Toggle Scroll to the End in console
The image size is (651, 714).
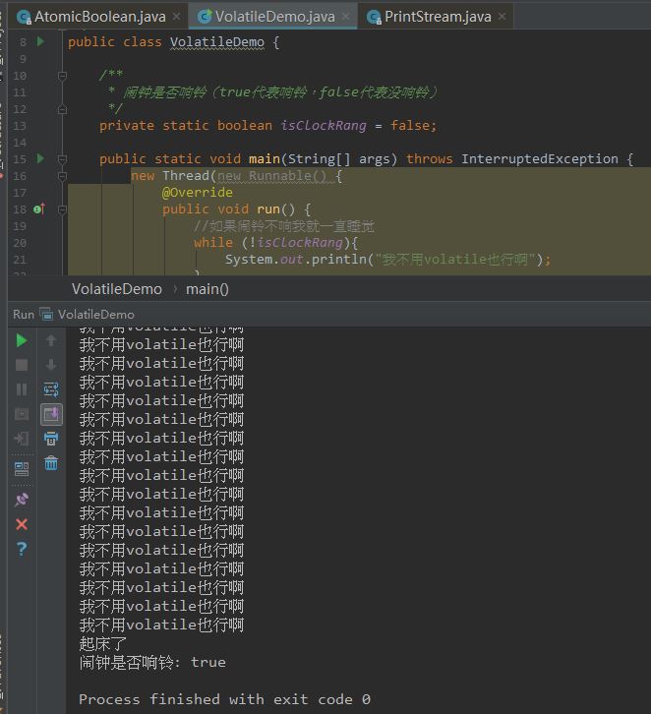(x=51, y=414)
